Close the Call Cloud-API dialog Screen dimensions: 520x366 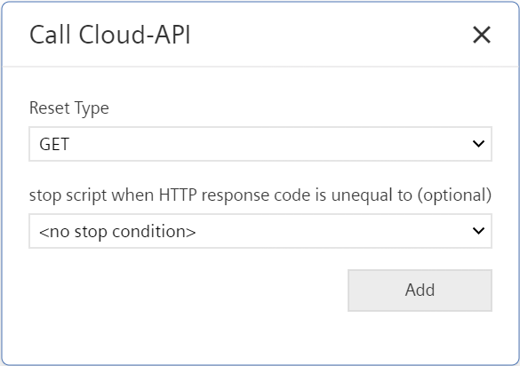tap(482, 35)
